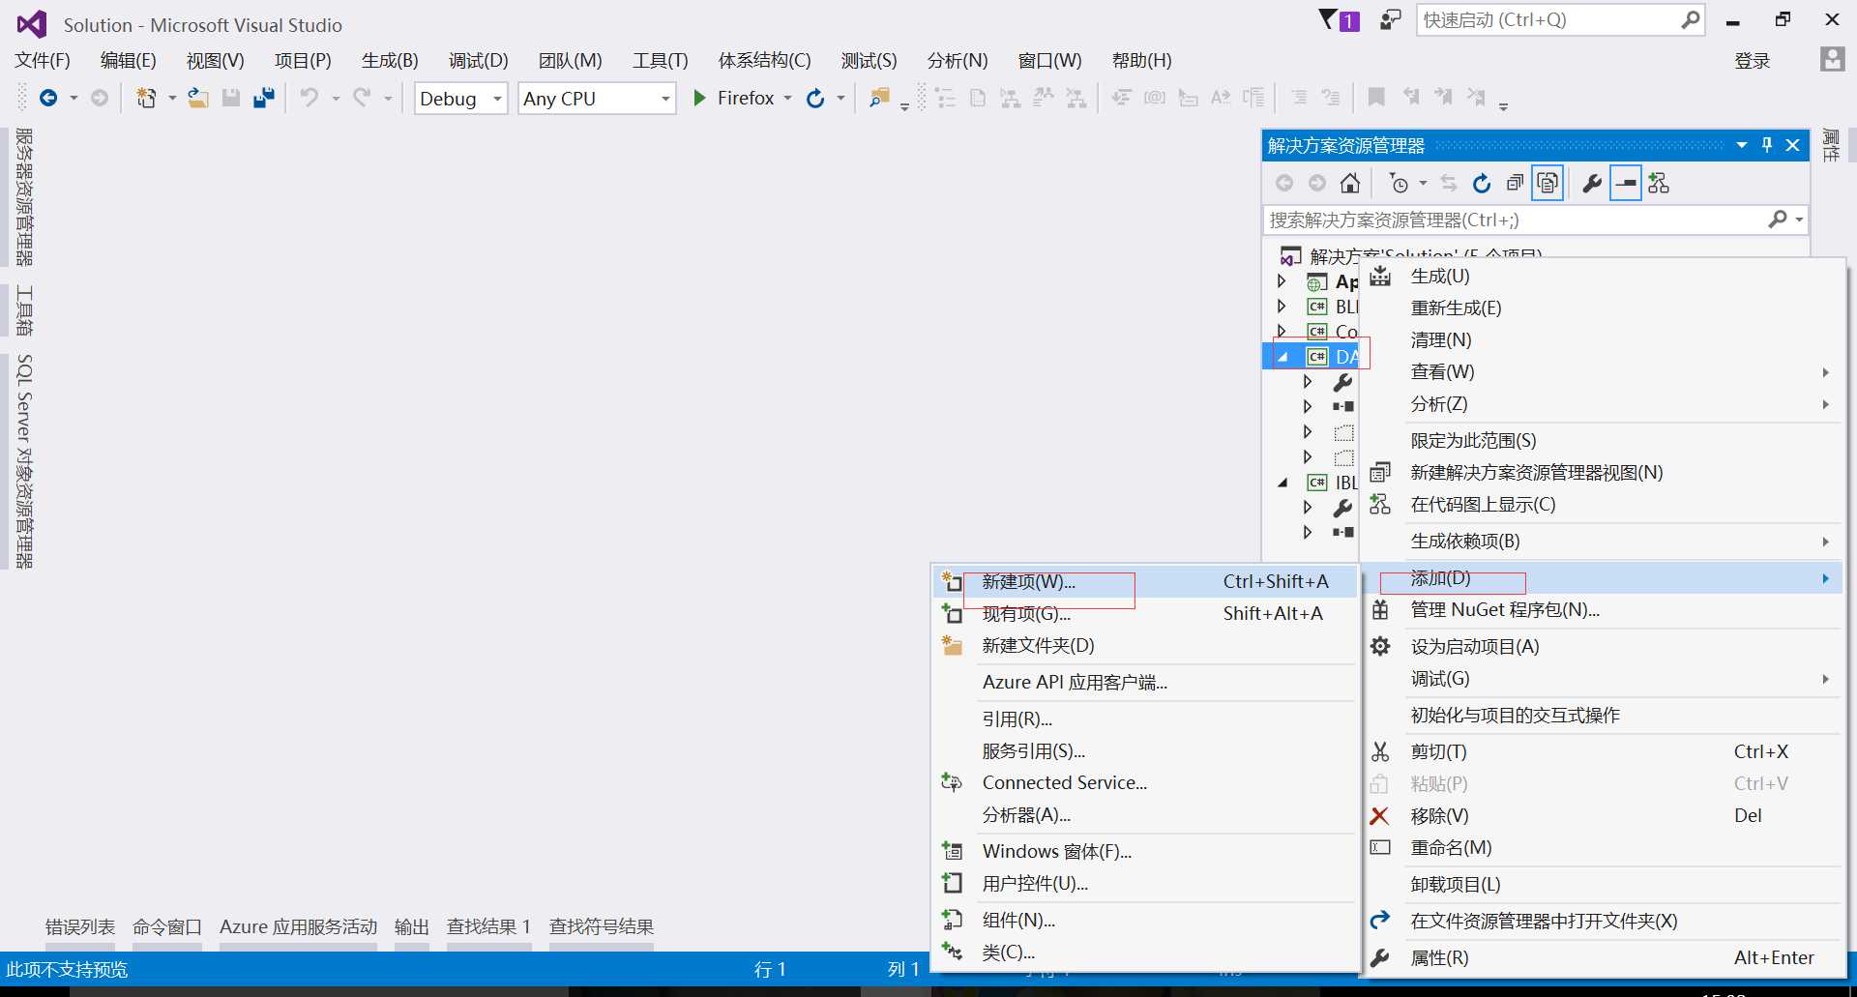Refresh Solution Explorer with the refresh icon
The image size is (1857, 997).
(x=1482, y=183)
